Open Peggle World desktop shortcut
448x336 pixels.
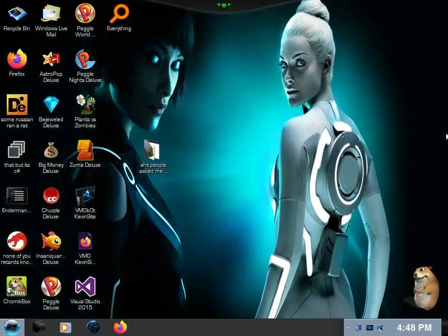point(85,20)
